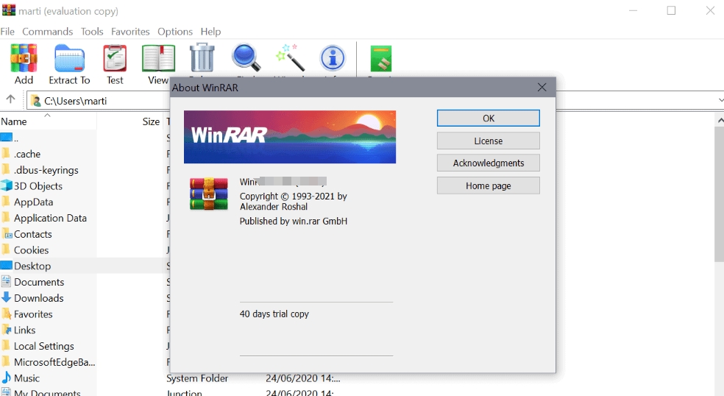Click the Acknowledgments button
724x396 pixels.
[x=488, y=163]
